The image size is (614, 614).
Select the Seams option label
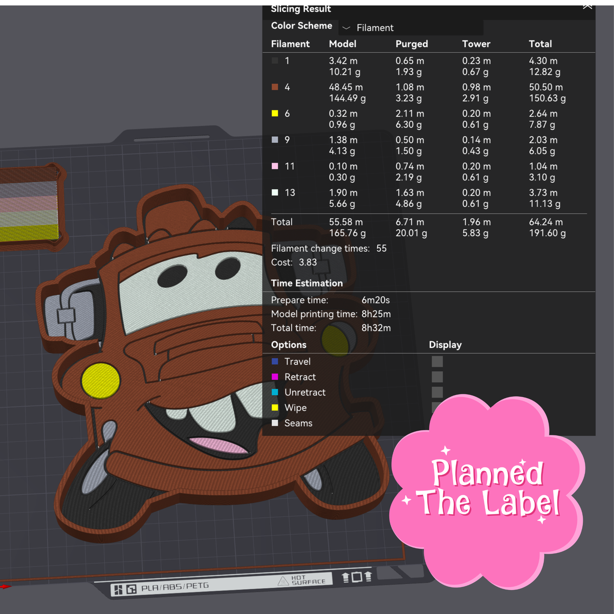[298, 423]
